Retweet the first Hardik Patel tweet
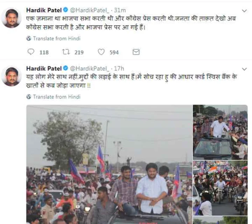 pyautogui.click(x=66, y=52)
